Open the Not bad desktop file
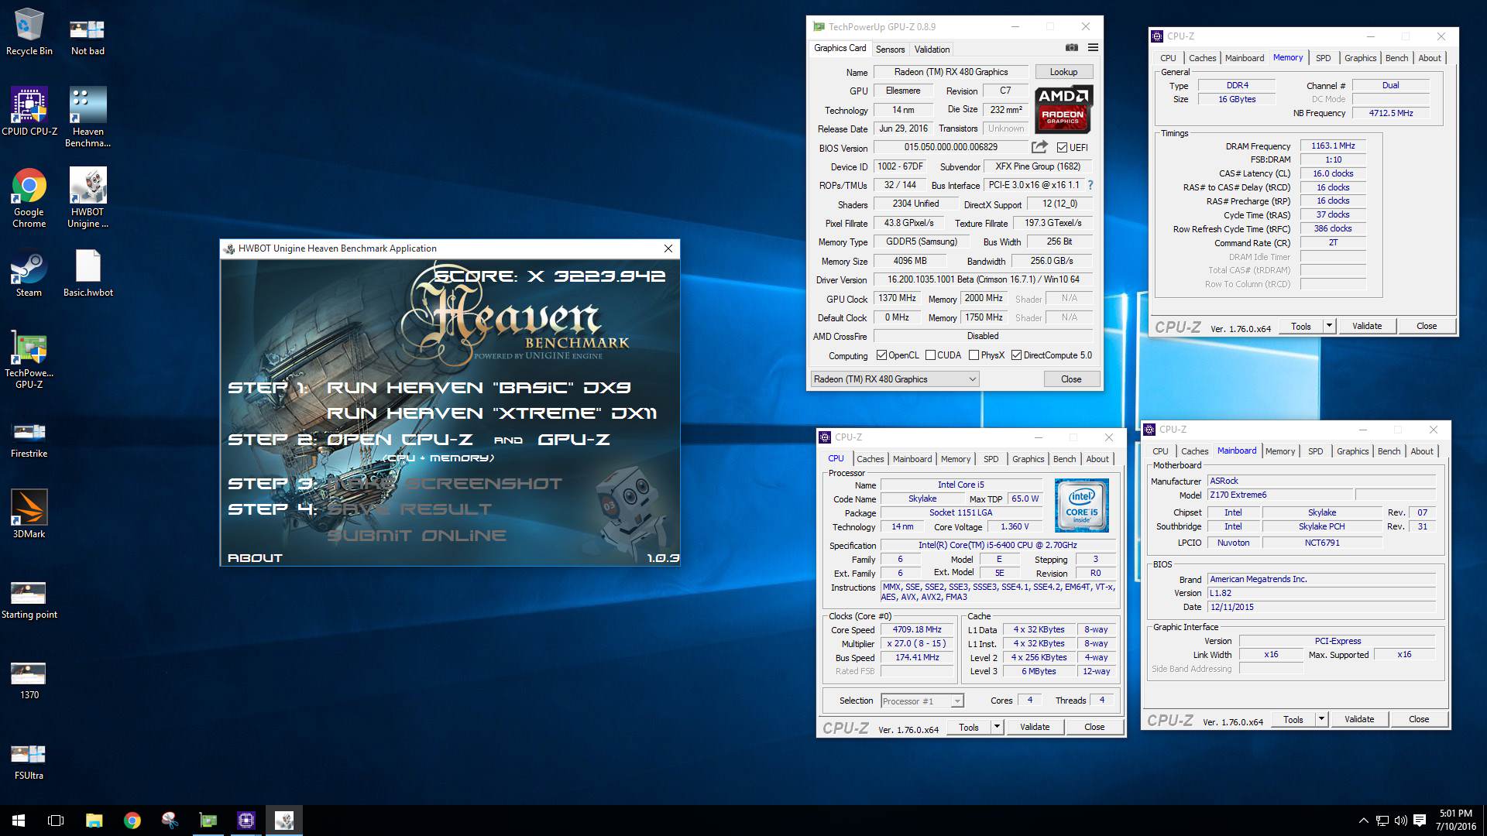1487x836 pixels. click(88, 37)
